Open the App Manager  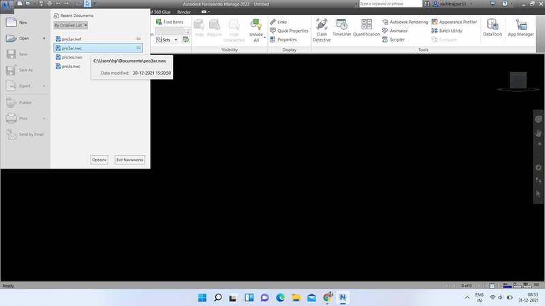pos(520,28)
